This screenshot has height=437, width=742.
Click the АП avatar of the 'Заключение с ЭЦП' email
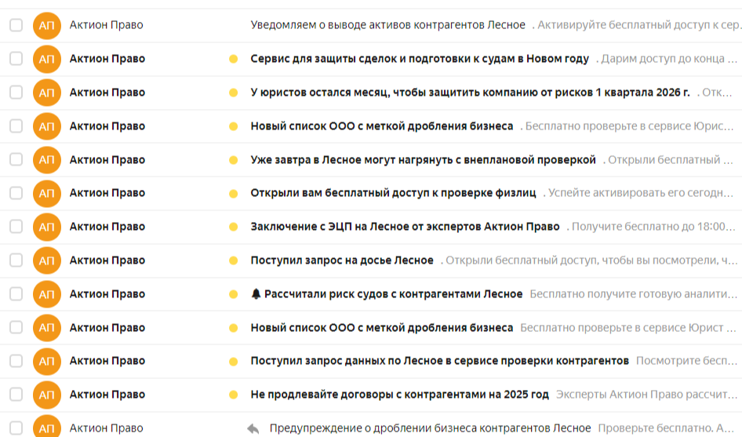coord(47,227)
